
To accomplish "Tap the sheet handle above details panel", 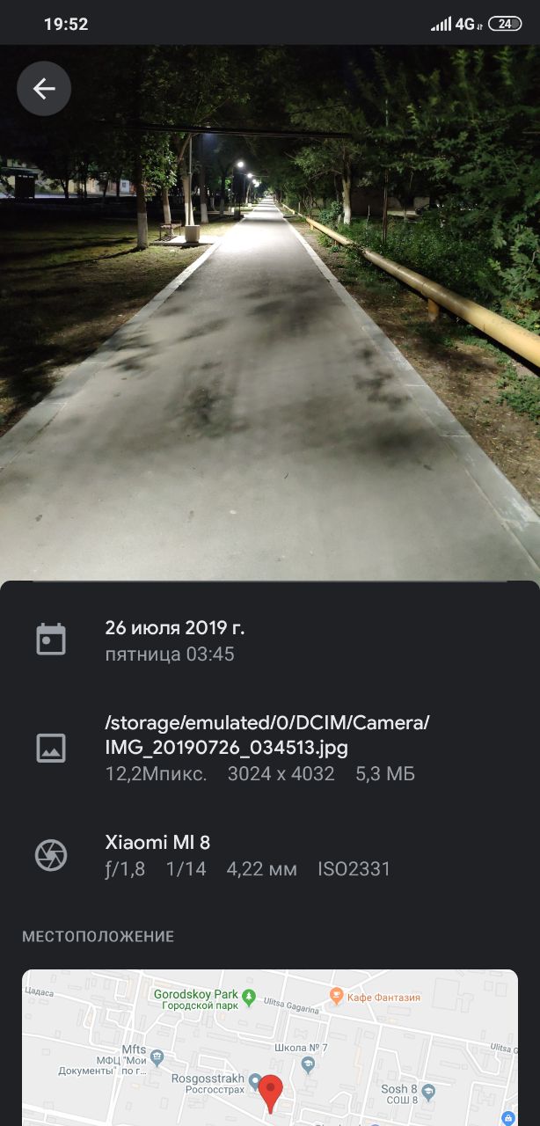I will 270,581.
